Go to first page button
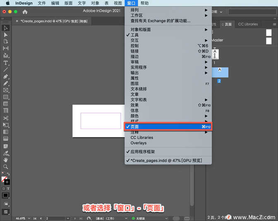The width and height of the screenshot is (278, 221). coord(35,219)
